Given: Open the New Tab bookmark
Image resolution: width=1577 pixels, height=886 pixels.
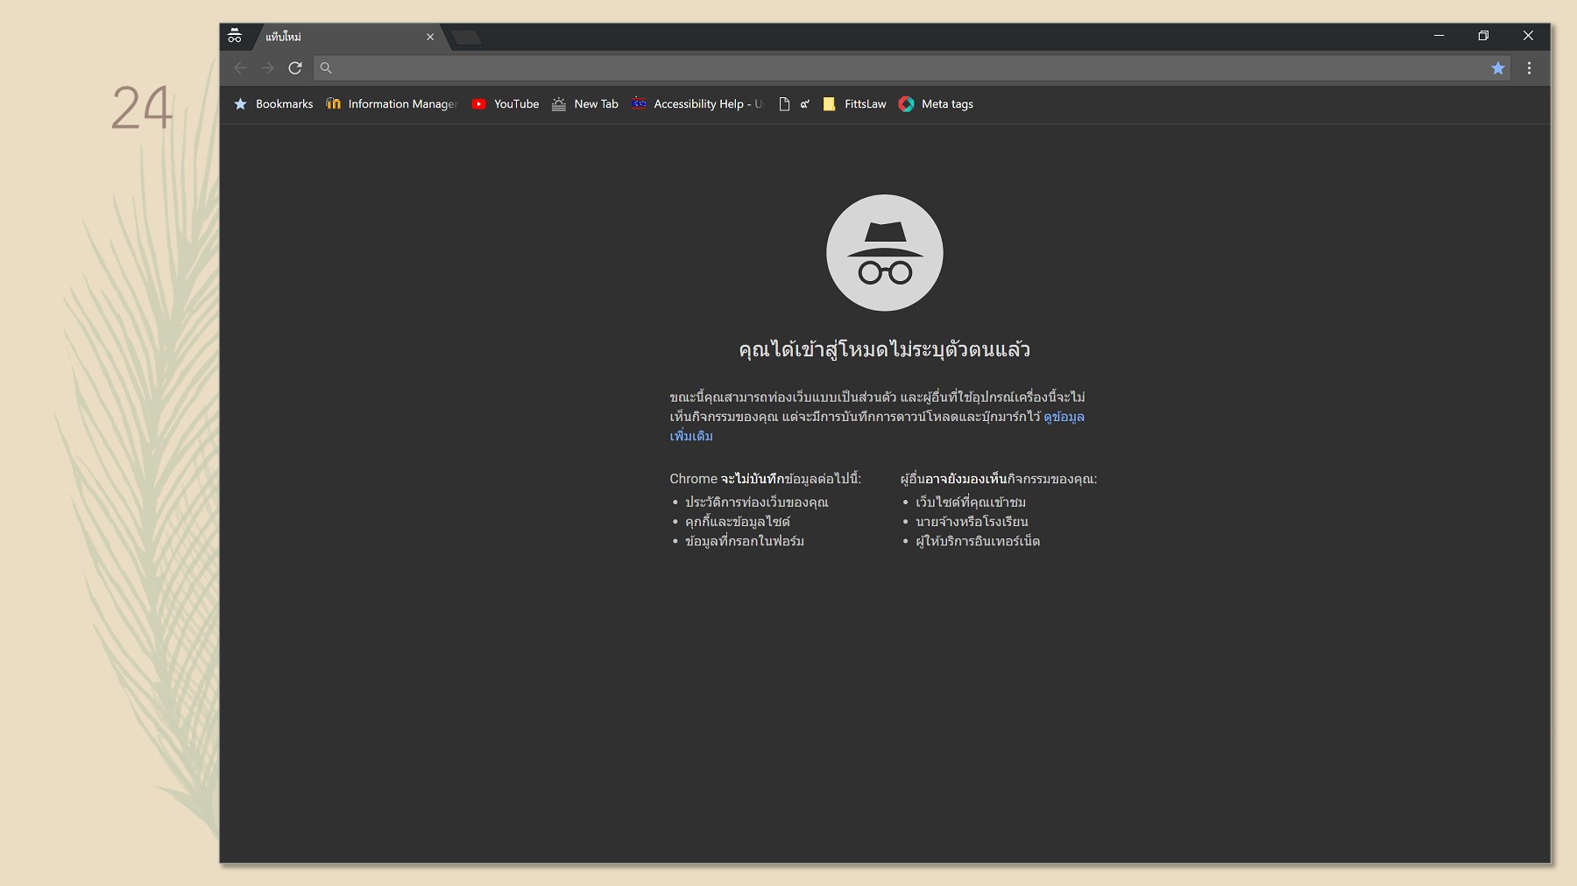Looking at the screenshot, I should pos(585,104).
